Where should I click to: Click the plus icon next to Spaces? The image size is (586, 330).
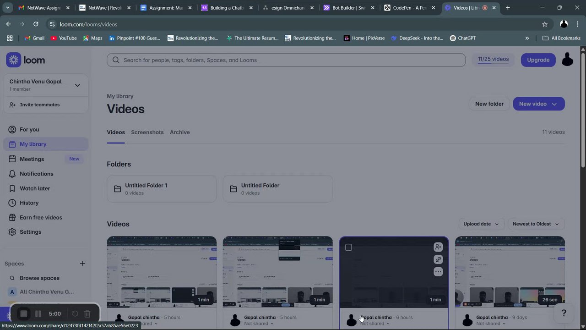[82, 264]
